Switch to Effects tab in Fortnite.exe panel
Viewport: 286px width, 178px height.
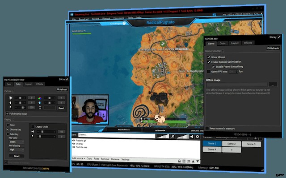pyautogui.click(x=248, y=43)
